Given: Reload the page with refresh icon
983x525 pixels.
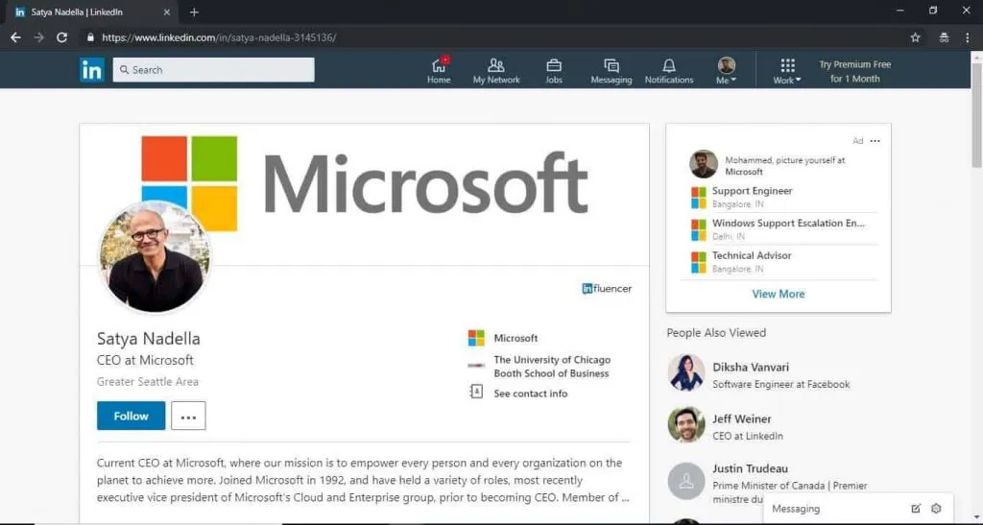Looking at the screenshot, I should pos(61,37).
